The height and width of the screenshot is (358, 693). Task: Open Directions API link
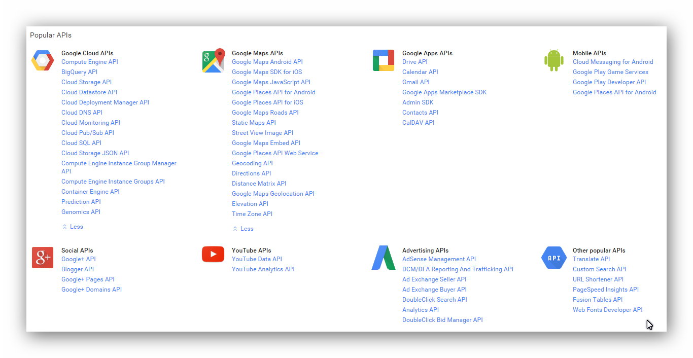click(x=251, y=173)
